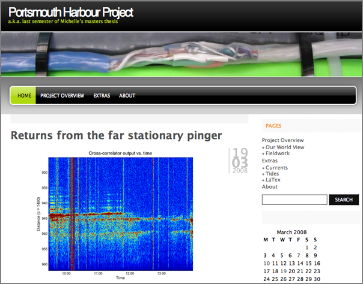Click the cross-correlator output chart image
Image resolution: width=363 pixels, height=284 pixels.
tap(120, 213)
